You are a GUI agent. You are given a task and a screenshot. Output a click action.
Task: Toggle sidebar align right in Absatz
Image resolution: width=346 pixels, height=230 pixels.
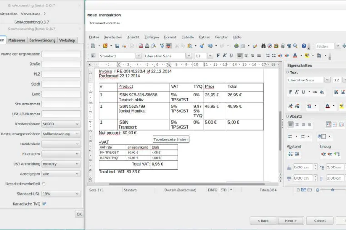coord(303,125)
